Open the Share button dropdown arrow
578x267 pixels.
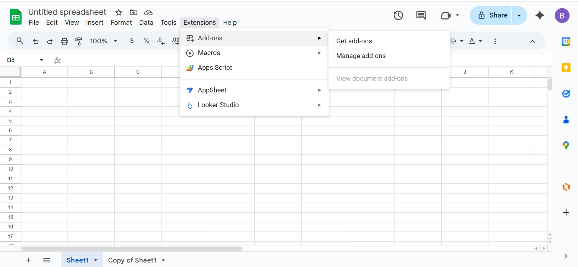tap(519, 15)
